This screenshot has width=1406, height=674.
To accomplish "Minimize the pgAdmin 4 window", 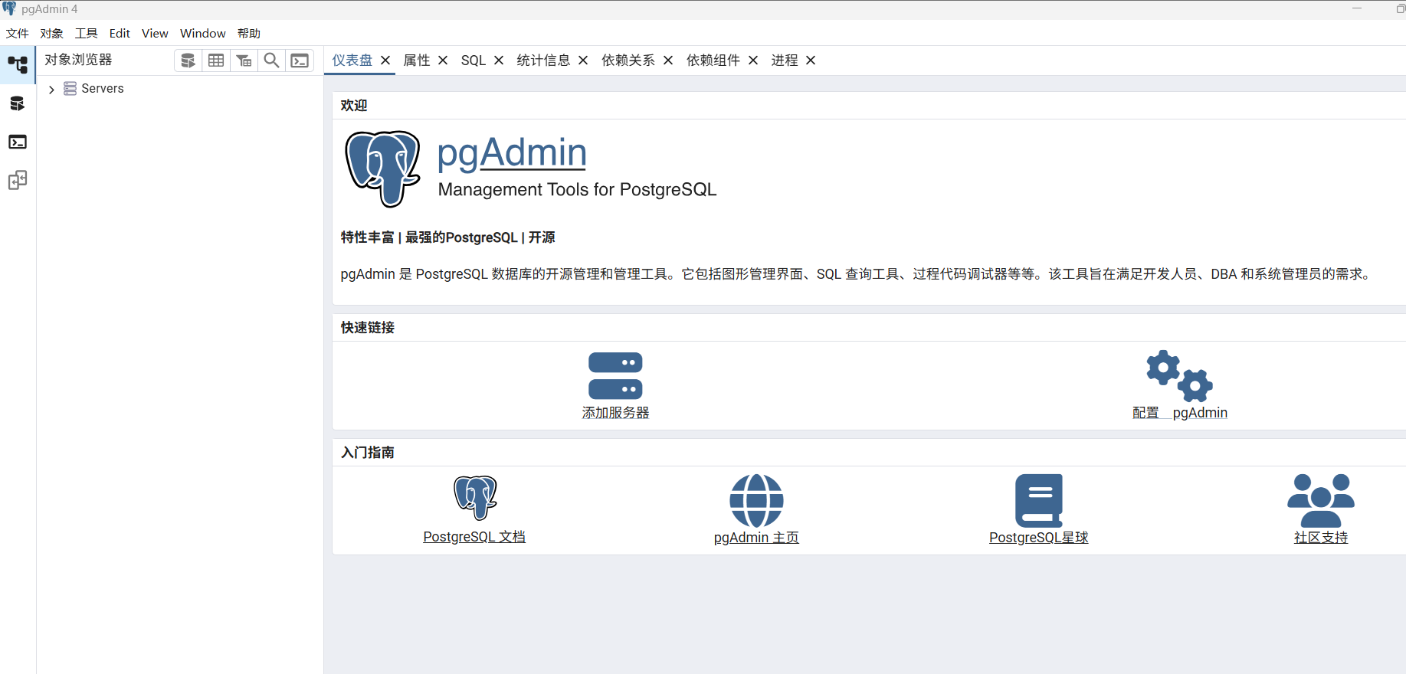I will tap(1357, 8).
